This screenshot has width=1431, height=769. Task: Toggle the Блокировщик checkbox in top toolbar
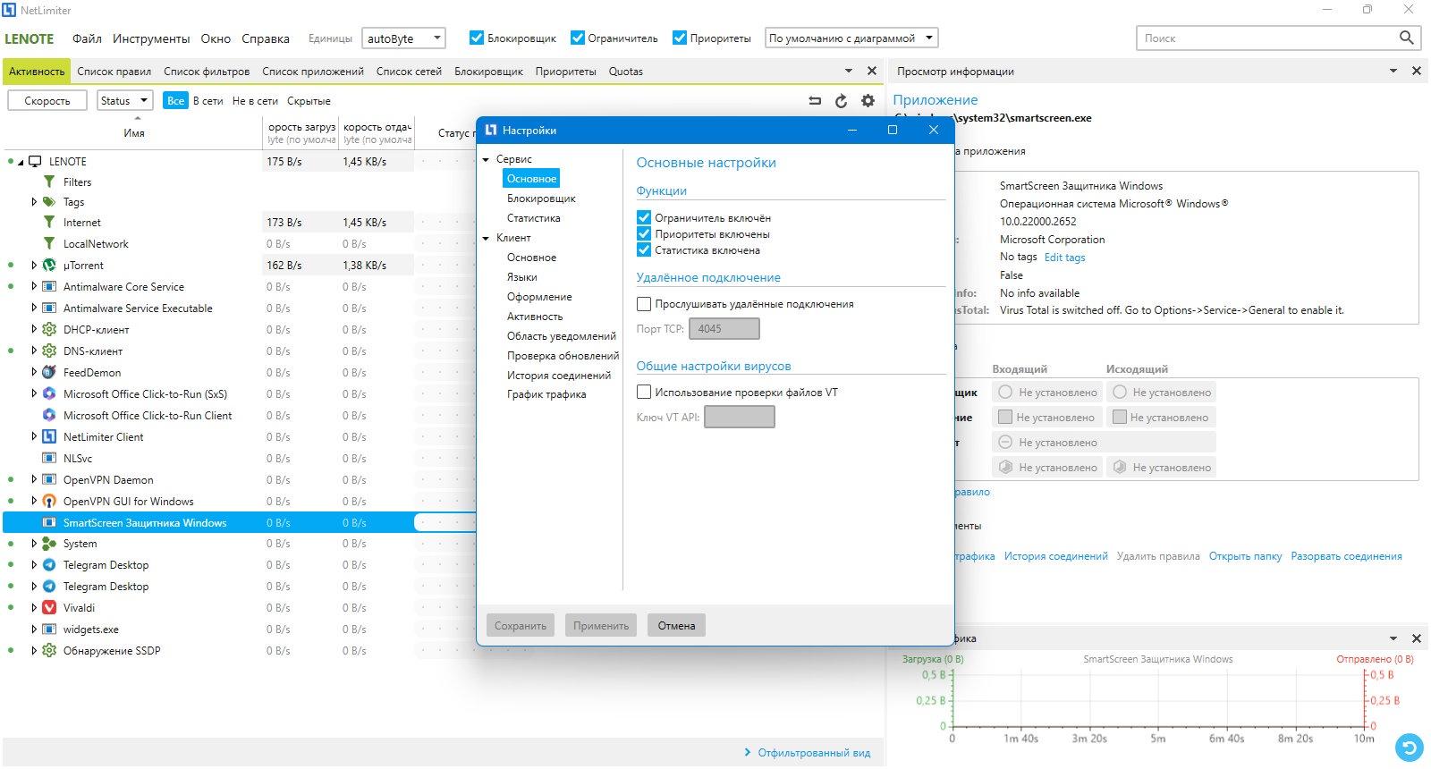click(x=477, y=38)
